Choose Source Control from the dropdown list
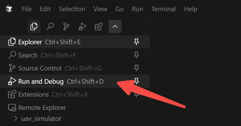 (x=75, y=68)
